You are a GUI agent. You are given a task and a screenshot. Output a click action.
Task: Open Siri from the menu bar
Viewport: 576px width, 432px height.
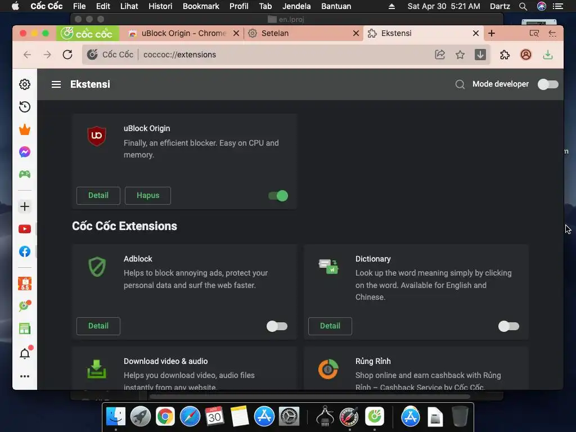542,6
